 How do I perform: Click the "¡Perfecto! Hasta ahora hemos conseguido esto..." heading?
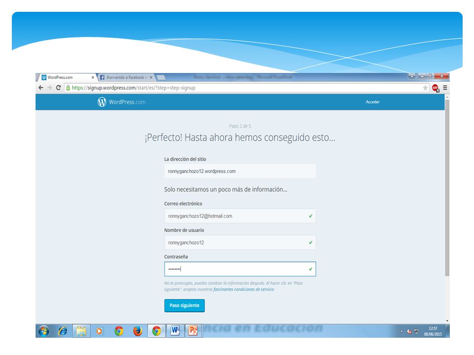[x=240, y=138]
